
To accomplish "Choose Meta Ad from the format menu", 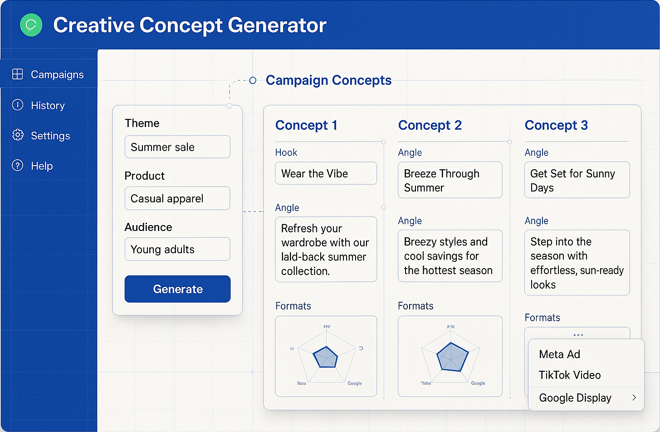I will [x=559, y=354].
